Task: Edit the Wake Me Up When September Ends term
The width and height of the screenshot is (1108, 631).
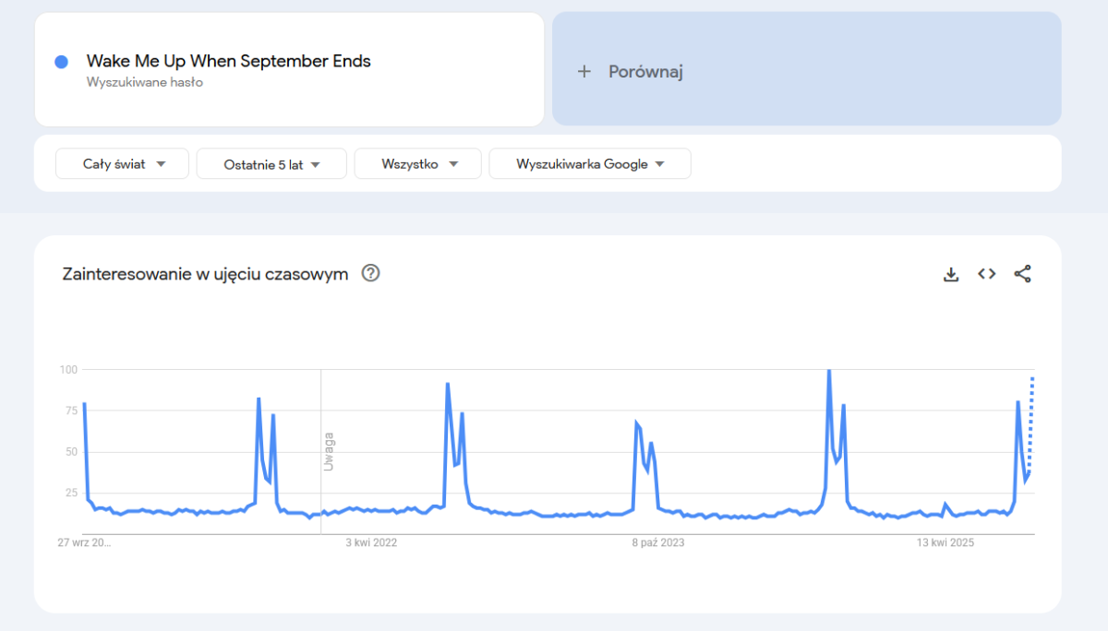Action: click(x=228, y=62)
